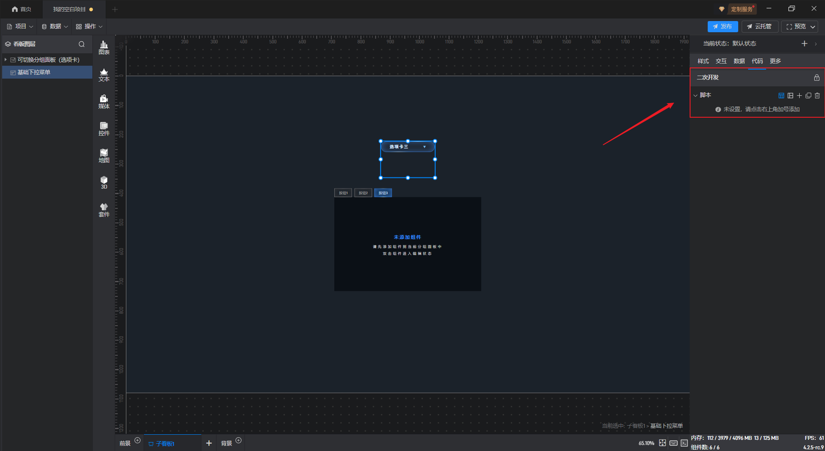Click the trash icon in 脚本 row
The height and width of the screenshot is (451, 825).
pyautogui.click(x=817, y=95)
